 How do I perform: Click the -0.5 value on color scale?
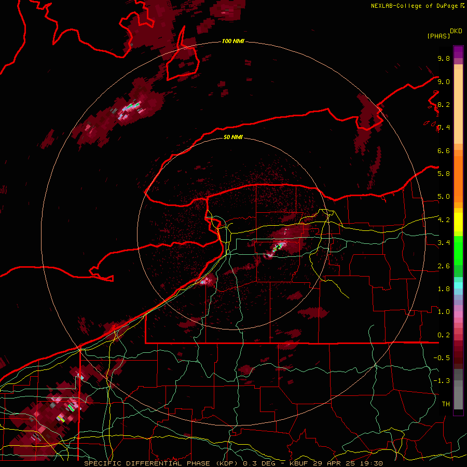tap(442, 358)
